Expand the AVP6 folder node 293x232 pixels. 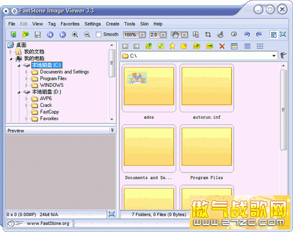pos(26,98)
